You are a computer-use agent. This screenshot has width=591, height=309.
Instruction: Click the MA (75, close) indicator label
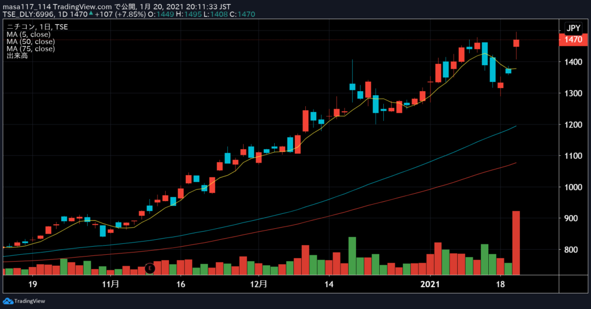click(31, 48)
